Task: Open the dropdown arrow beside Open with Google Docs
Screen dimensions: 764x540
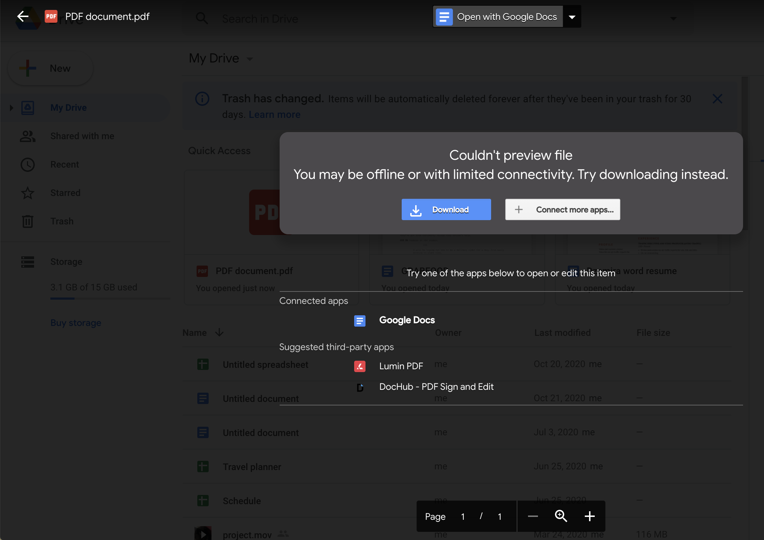Action: (572, 17)
